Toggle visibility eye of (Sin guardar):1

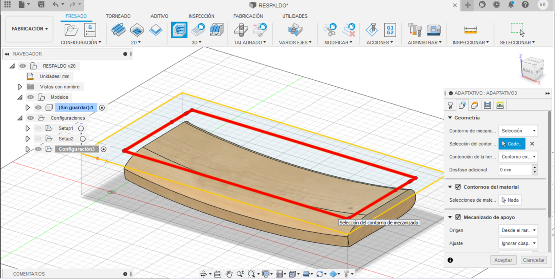38,108
